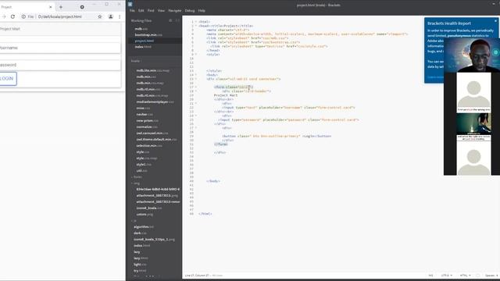Viewport: 500px width, 281px height.
Task: Reload the page in the browser window
Action: click(x=12, y=16)
